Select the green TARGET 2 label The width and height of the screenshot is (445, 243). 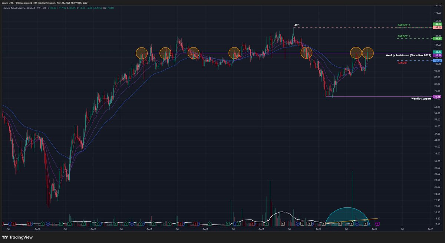point(404,25)
